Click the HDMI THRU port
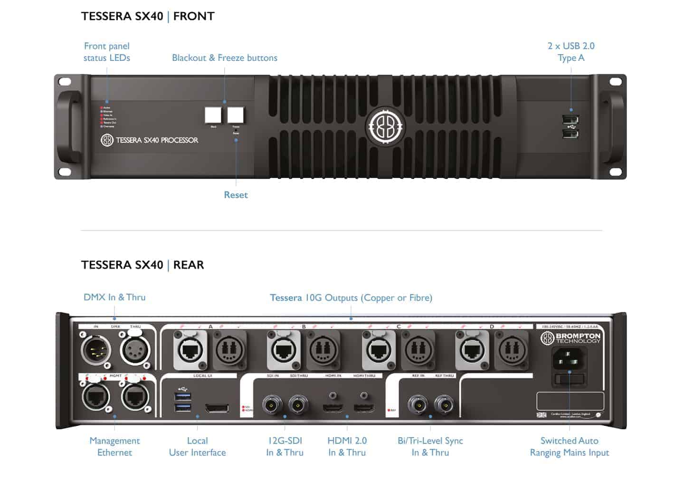The image size is (684, 489). [x=363, y=408]
